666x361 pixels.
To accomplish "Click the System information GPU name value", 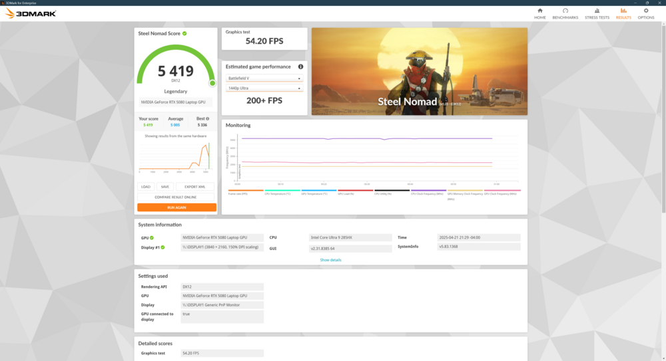I will [222, 237].
